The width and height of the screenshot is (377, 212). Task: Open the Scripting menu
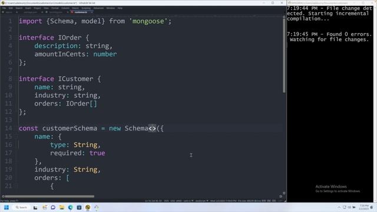point(86,8)
